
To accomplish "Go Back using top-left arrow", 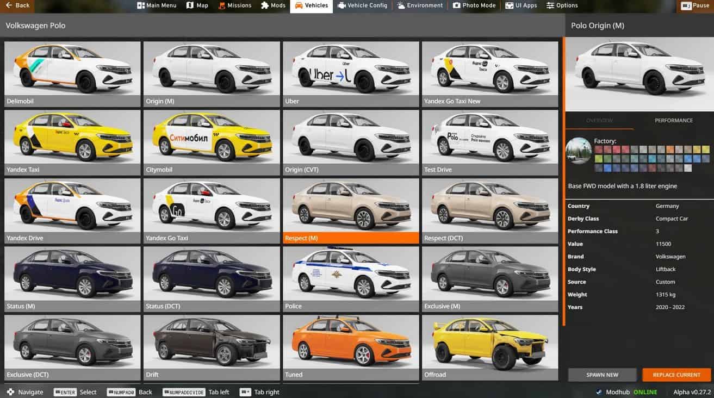I will (x=17, y=5).
